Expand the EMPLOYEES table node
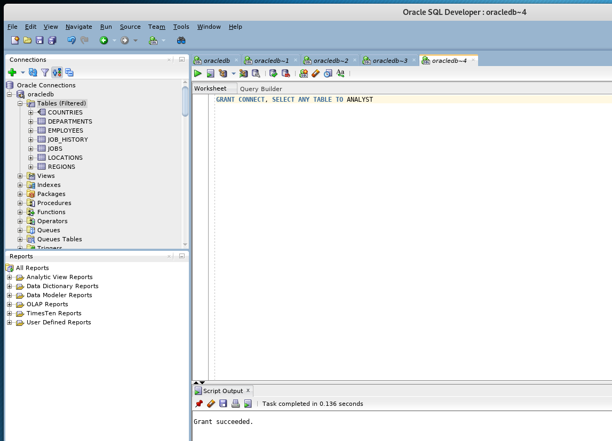The height and width of the screenshot is (441, 612). click(x=30, y=130)
